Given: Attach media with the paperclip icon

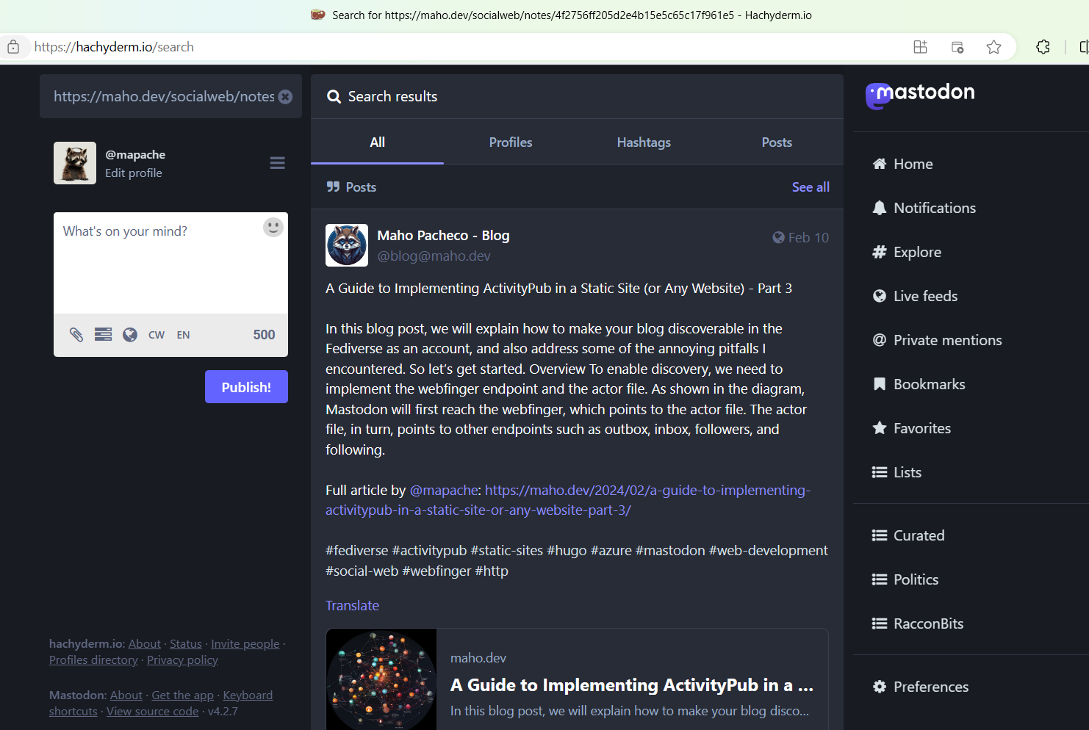Looking at the screenshot, I should (x=76, y=334).
